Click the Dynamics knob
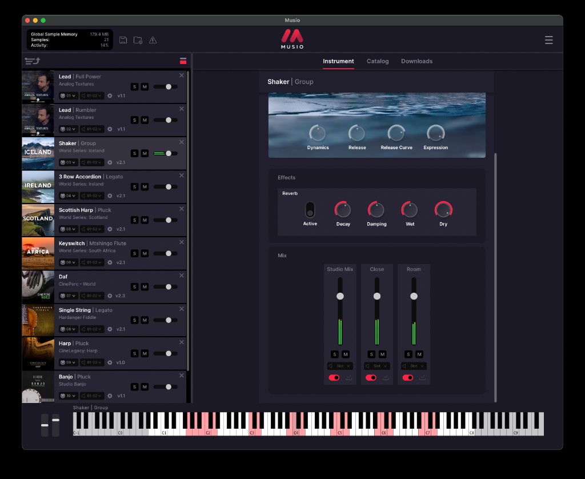Viewport: 585px width, 479px height. point(318,133)
